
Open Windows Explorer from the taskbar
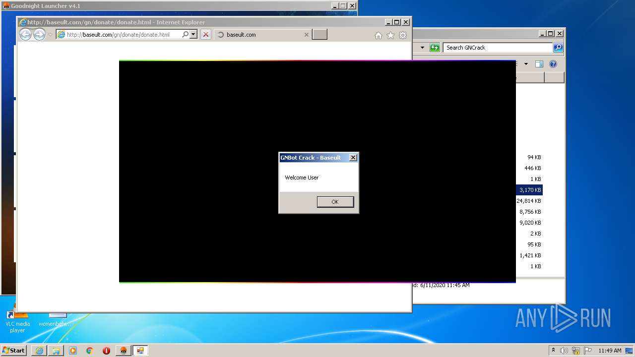coord(56,351)
